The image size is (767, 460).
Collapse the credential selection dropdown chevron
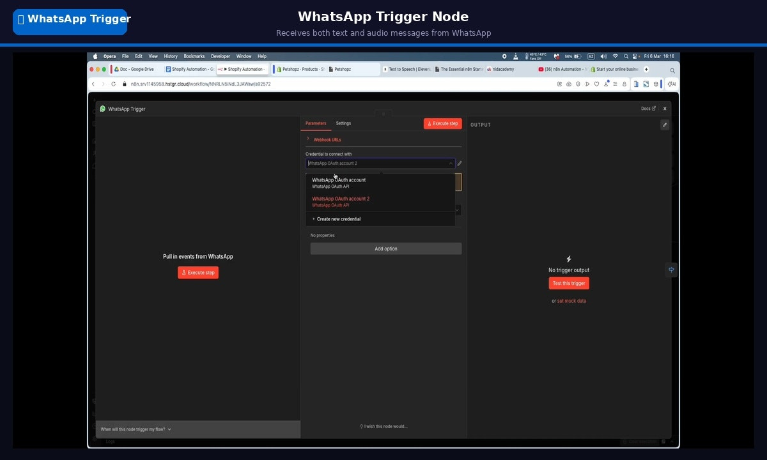point(451,164)
